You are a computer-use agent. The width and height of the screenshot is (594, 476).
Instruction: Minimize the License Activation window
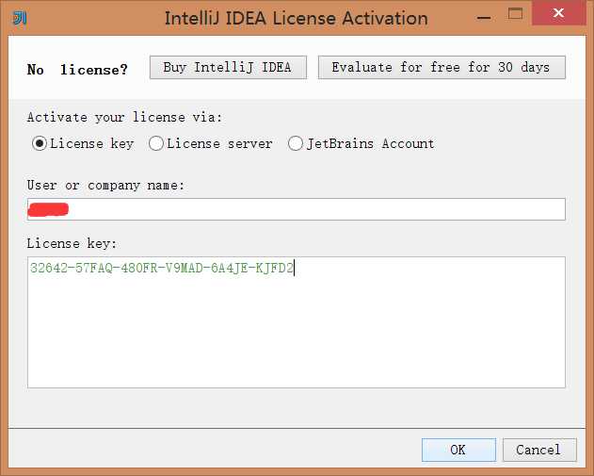coord(484,18)
